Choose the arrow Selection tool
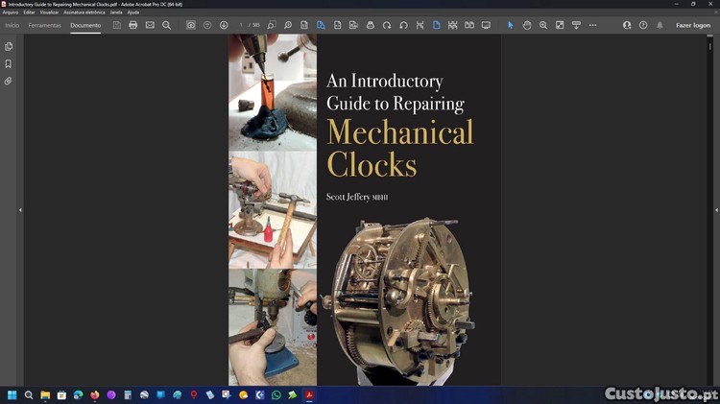720x404 pixels. pos(510,25)
